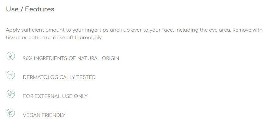Screen dimensions: 271x127
Task: Click the word ONLY in the third feature
Action: coord(81,96)
